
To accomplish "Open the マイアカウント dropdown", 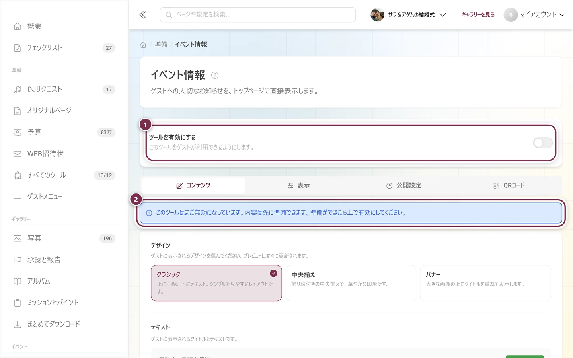I will pos(534,15).
